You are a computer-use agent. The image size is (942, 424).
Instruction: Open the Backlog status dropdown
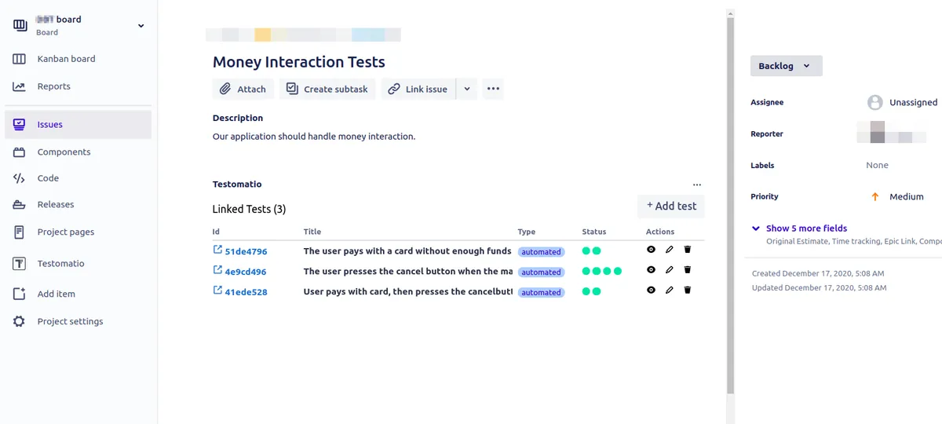787,66
